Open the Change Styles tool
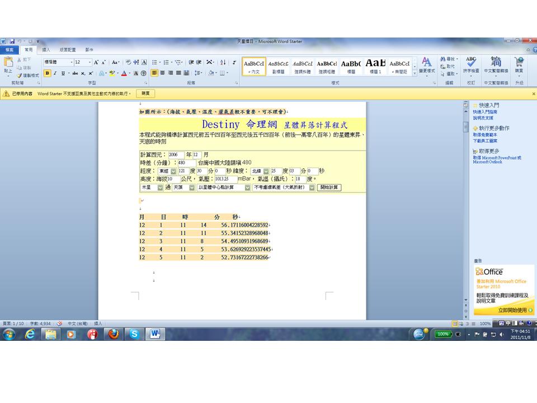Image resolution: width=537 pixels, height=403 pixels. pos(426,65)
